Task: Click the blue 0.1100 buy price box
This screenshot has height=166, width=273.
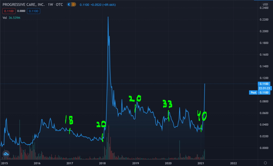Action: (34, 11)
